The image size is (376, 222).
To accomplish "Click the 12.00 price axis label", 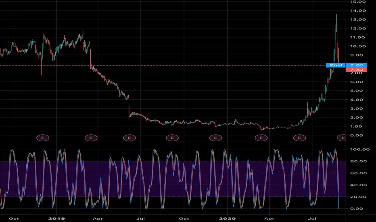I will pos(358,28).
